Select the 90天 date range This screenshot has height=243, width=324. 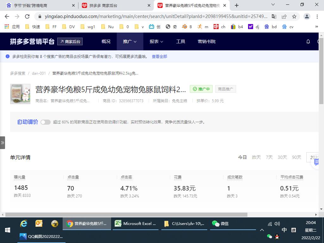point(296,158)
